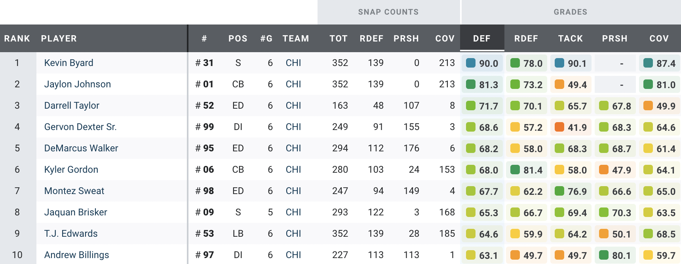Sort the table by the POS column
The height and width of the screenshot is (264, 681).
click(238, 38)
